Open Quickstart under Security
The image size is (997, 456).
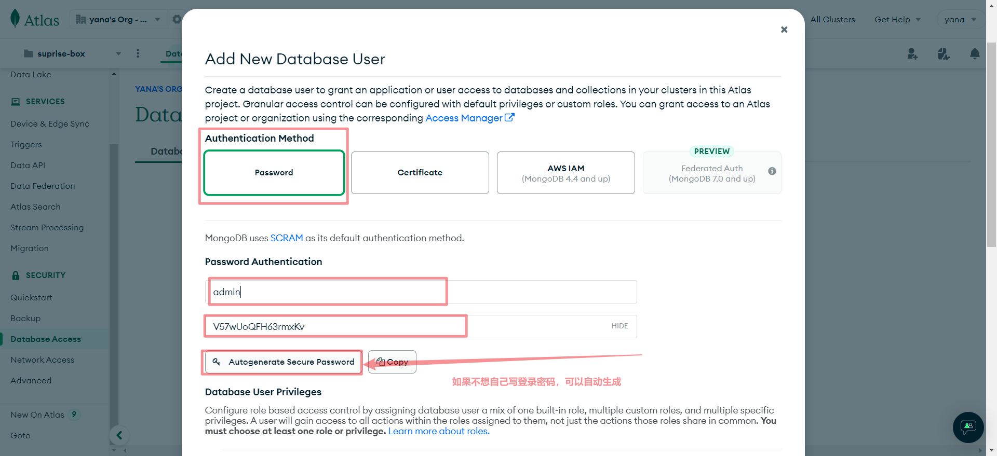point(31,298)
